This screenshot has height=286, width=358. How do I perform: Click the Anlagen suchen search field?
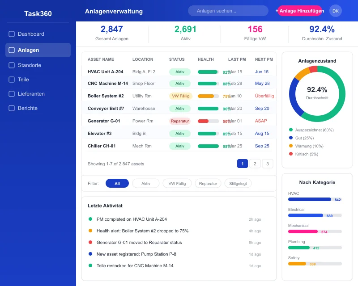click(228, 10)
